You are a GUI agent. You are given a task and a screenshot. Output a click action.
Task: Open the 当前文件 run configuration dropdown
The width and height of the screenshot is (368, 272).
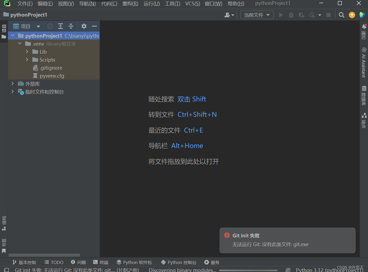(x=257, y=15)
